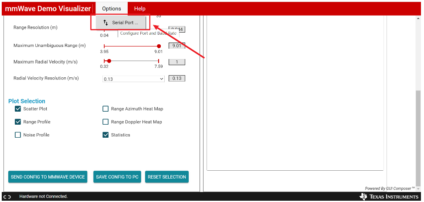This screenshot has height=202, width=424.
Task: Click Hardware not Connected status text
Action: [x=43, y=197]
